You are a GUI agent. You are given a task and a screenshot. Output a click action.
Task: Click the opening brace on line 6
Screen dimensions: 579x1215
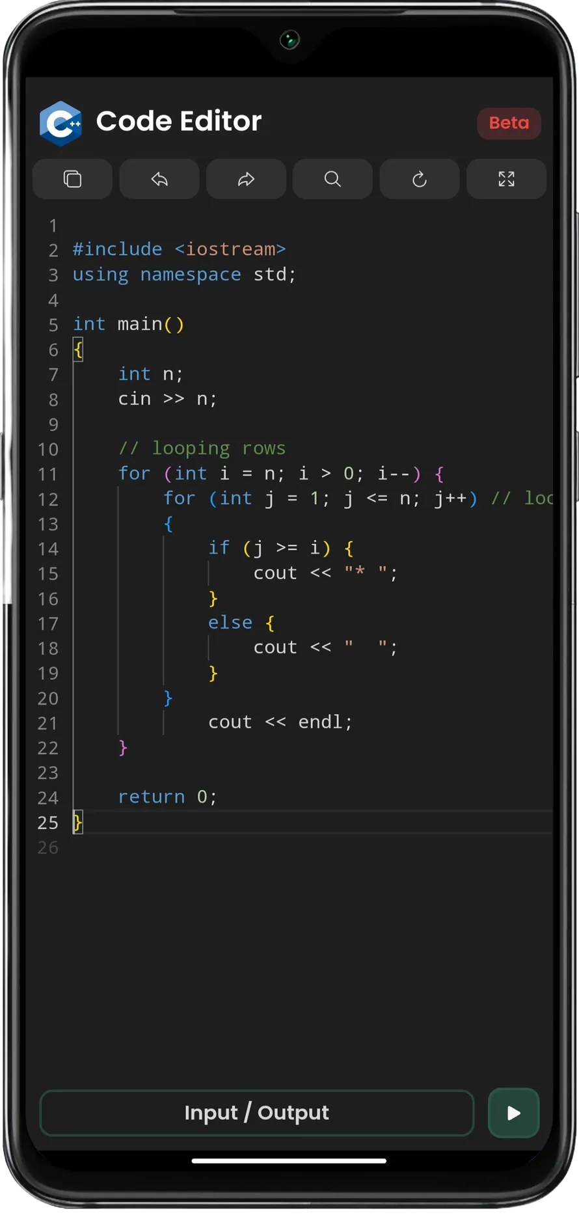(x=77, y=349)
